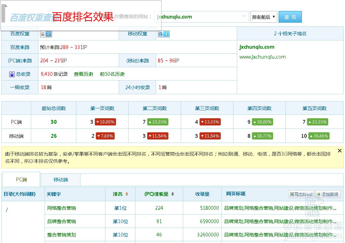Close the yellow mobile ranking notice
345x243 pixels.
tap(340, 151)
